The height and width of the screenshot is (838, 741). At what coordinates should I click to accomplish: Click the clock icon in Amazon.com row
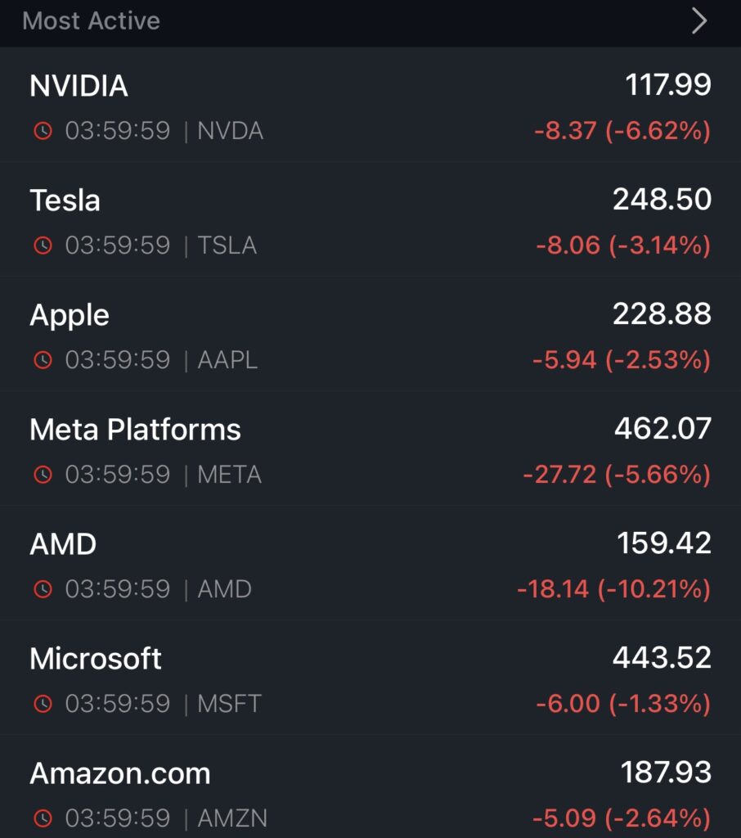pos(43,818)
